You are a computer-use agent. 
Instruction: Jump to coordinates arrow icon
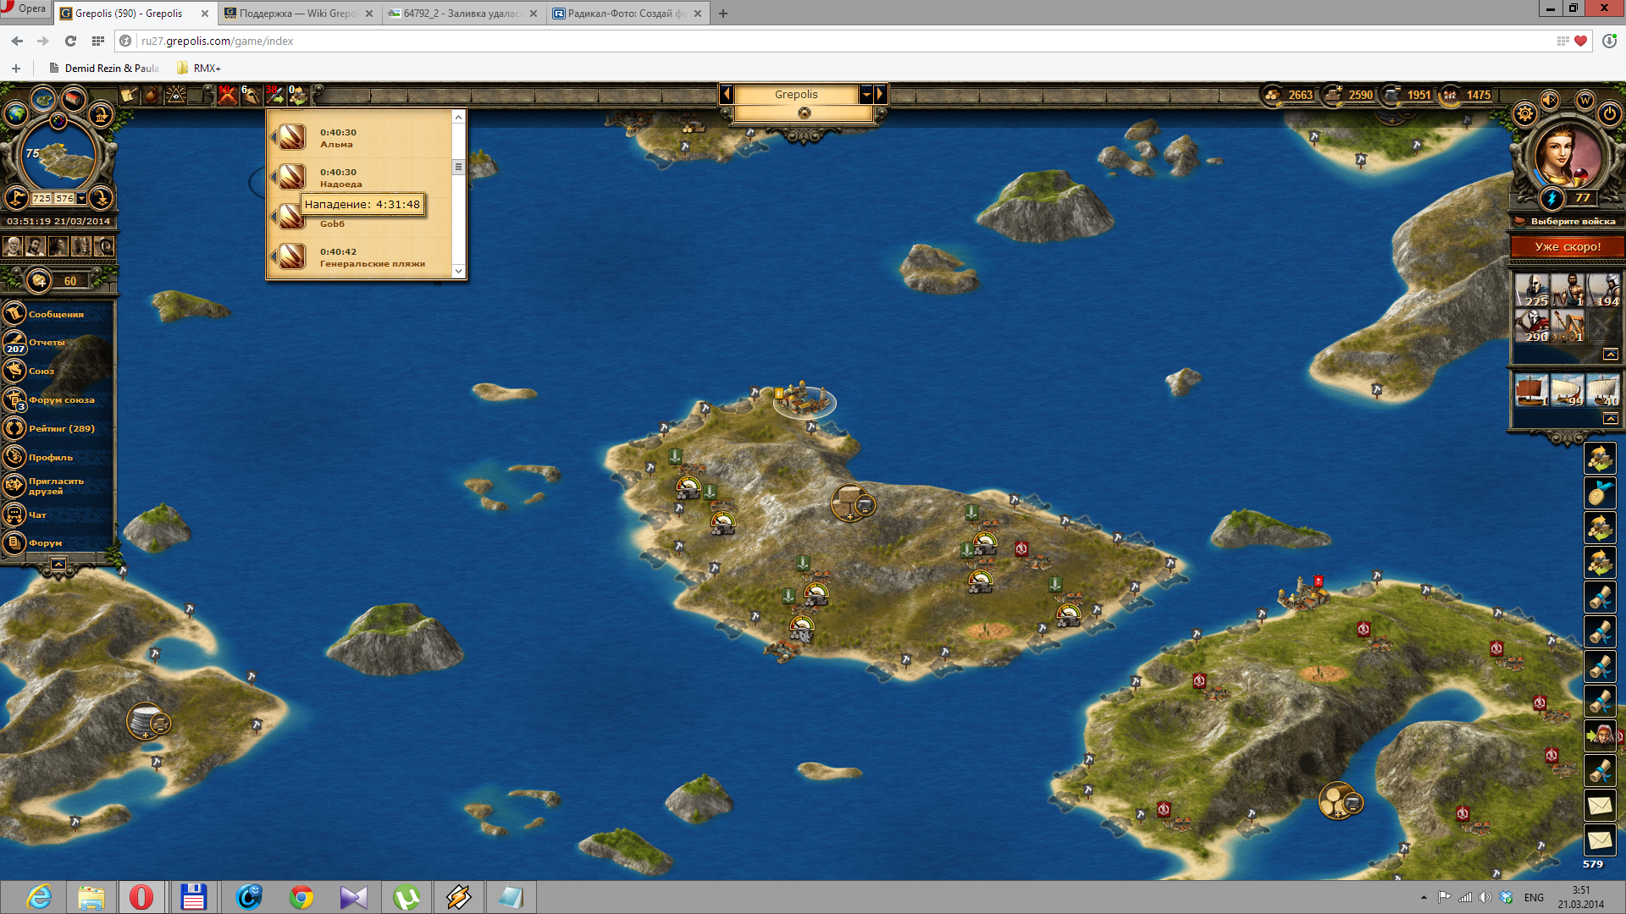coord(101,198)
